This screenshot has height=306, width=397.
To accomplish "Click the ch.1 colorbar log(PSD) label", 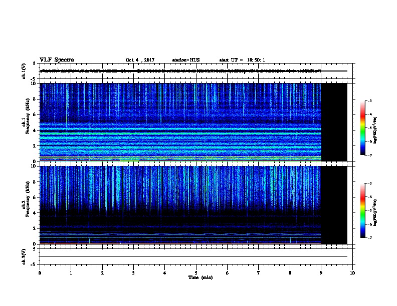I will coord(375,130).
